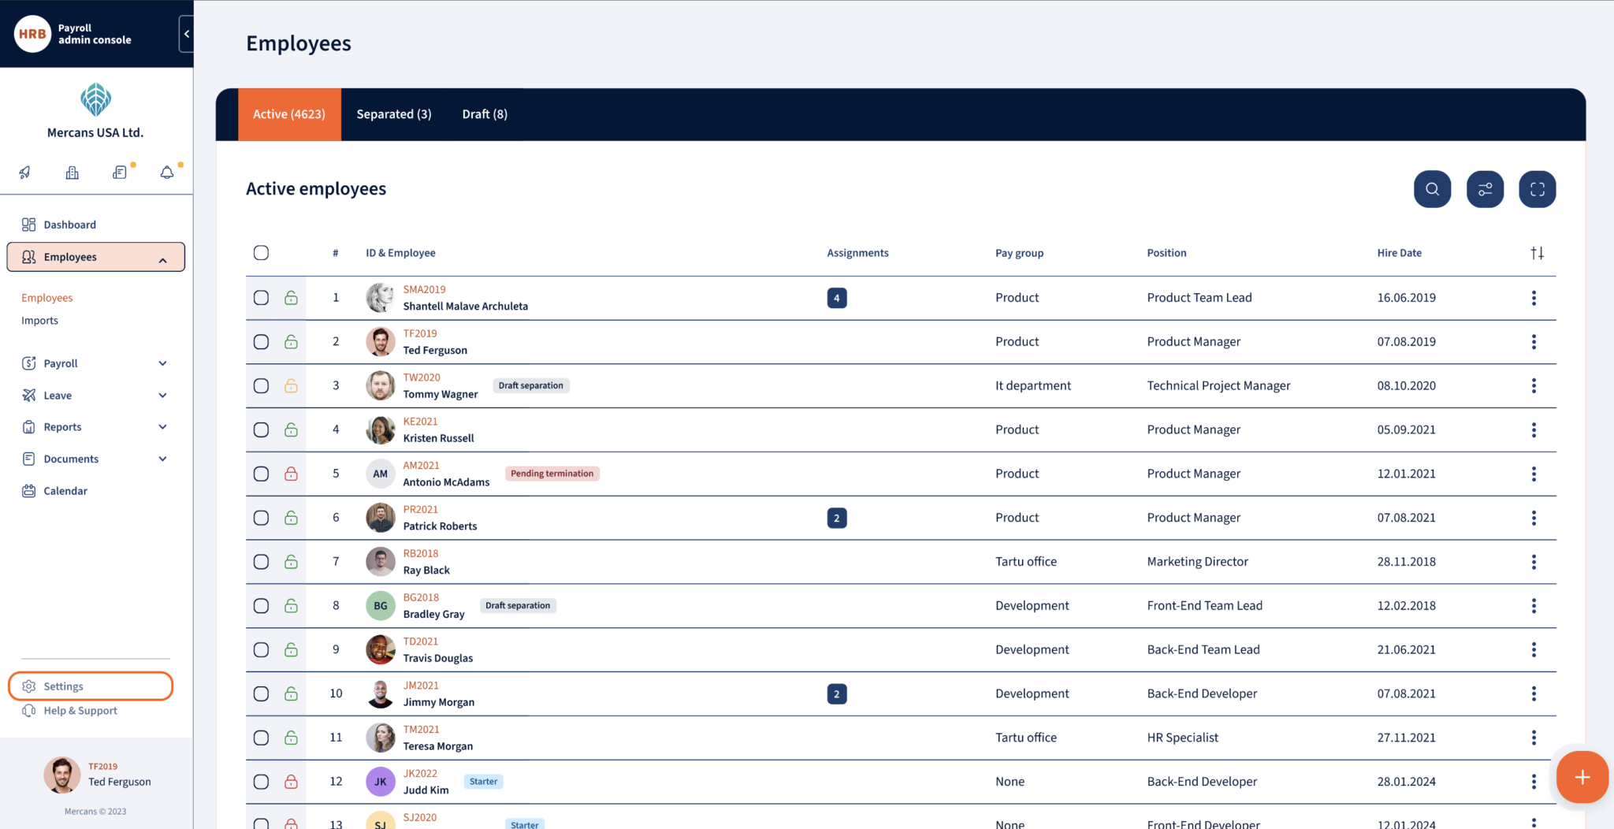Expand the Payroll menu in the sidebar
The height and width of the screenshot is (829, 1614).
(163, 363)
